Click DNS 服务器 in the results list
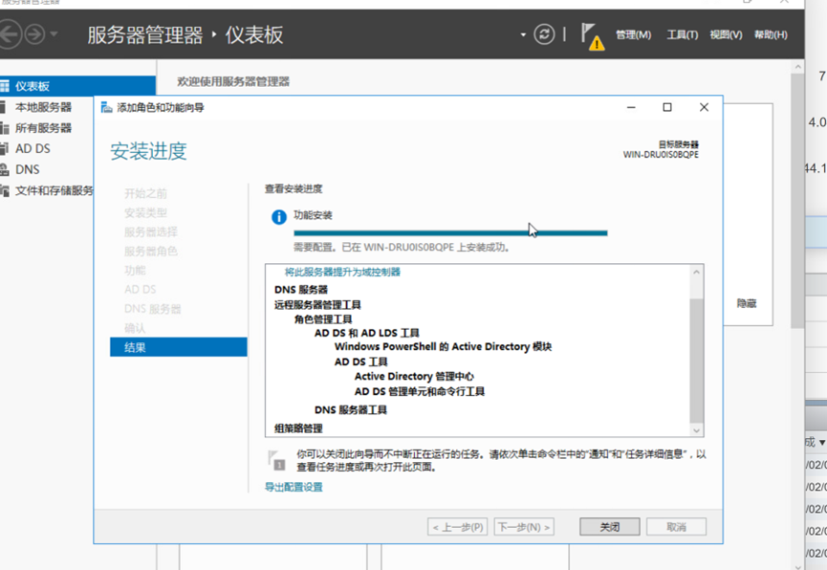This screenshot has height=570, width=827. tap(300, 289)
